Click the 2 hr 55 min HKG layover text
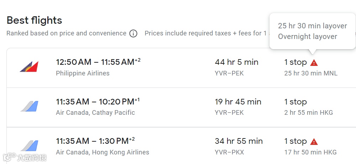Screen dimensions: 356x164 point(308,113)
